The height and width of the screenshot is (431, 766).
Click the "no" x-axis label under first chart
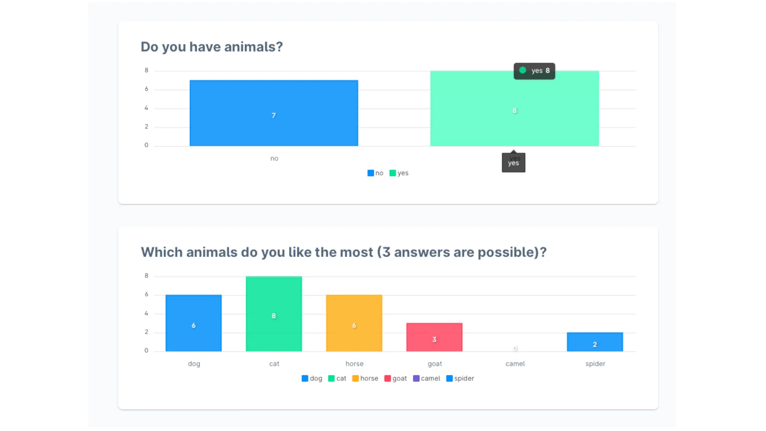(x=274, y=158)
